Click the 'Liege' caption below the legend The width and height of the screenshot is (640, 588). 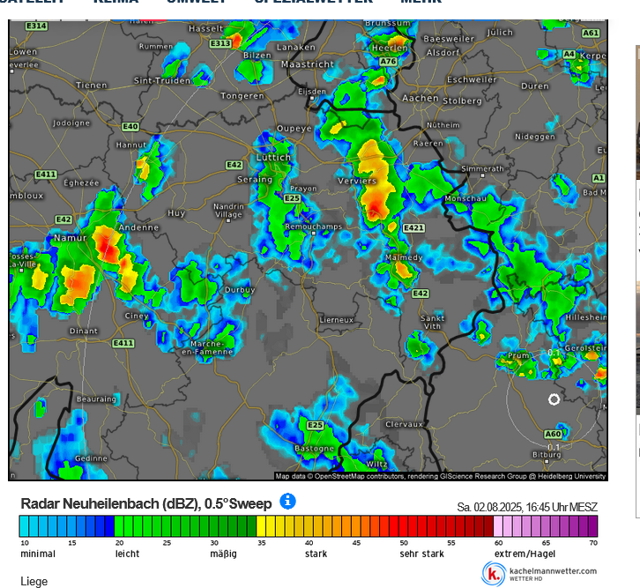click(x=33, y=582)
